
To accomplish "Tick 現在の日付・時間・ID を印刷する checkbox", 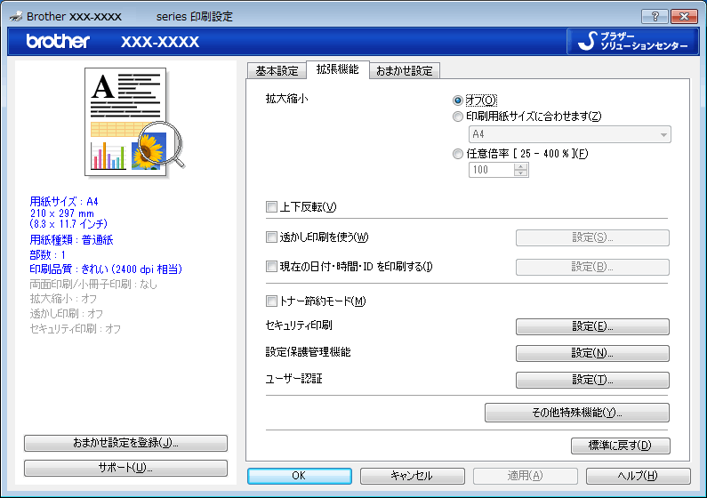I will 271,267.
